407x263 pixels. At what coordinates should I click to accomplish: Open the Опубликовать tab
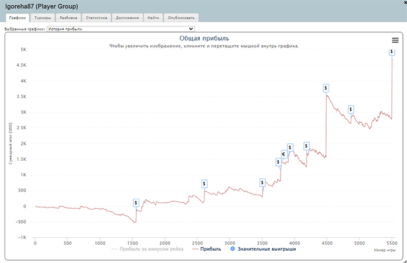tap(181, 18)
